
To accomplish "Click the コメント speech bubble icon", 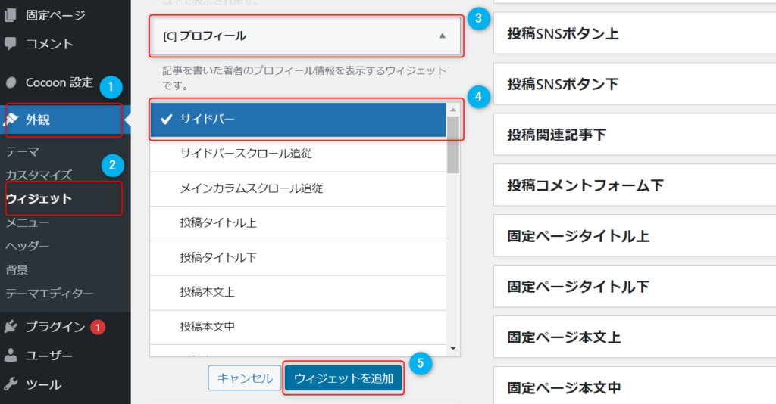I will 11,44.
